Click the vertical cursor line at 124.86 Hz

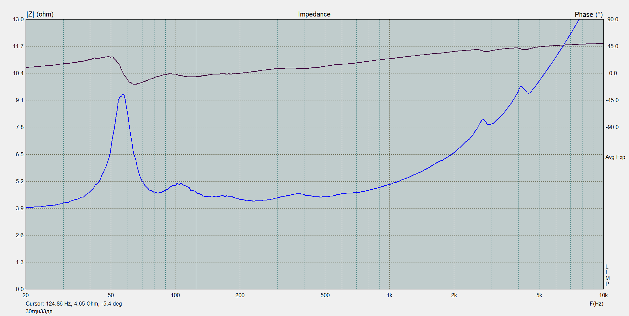[x=196, y=154]
